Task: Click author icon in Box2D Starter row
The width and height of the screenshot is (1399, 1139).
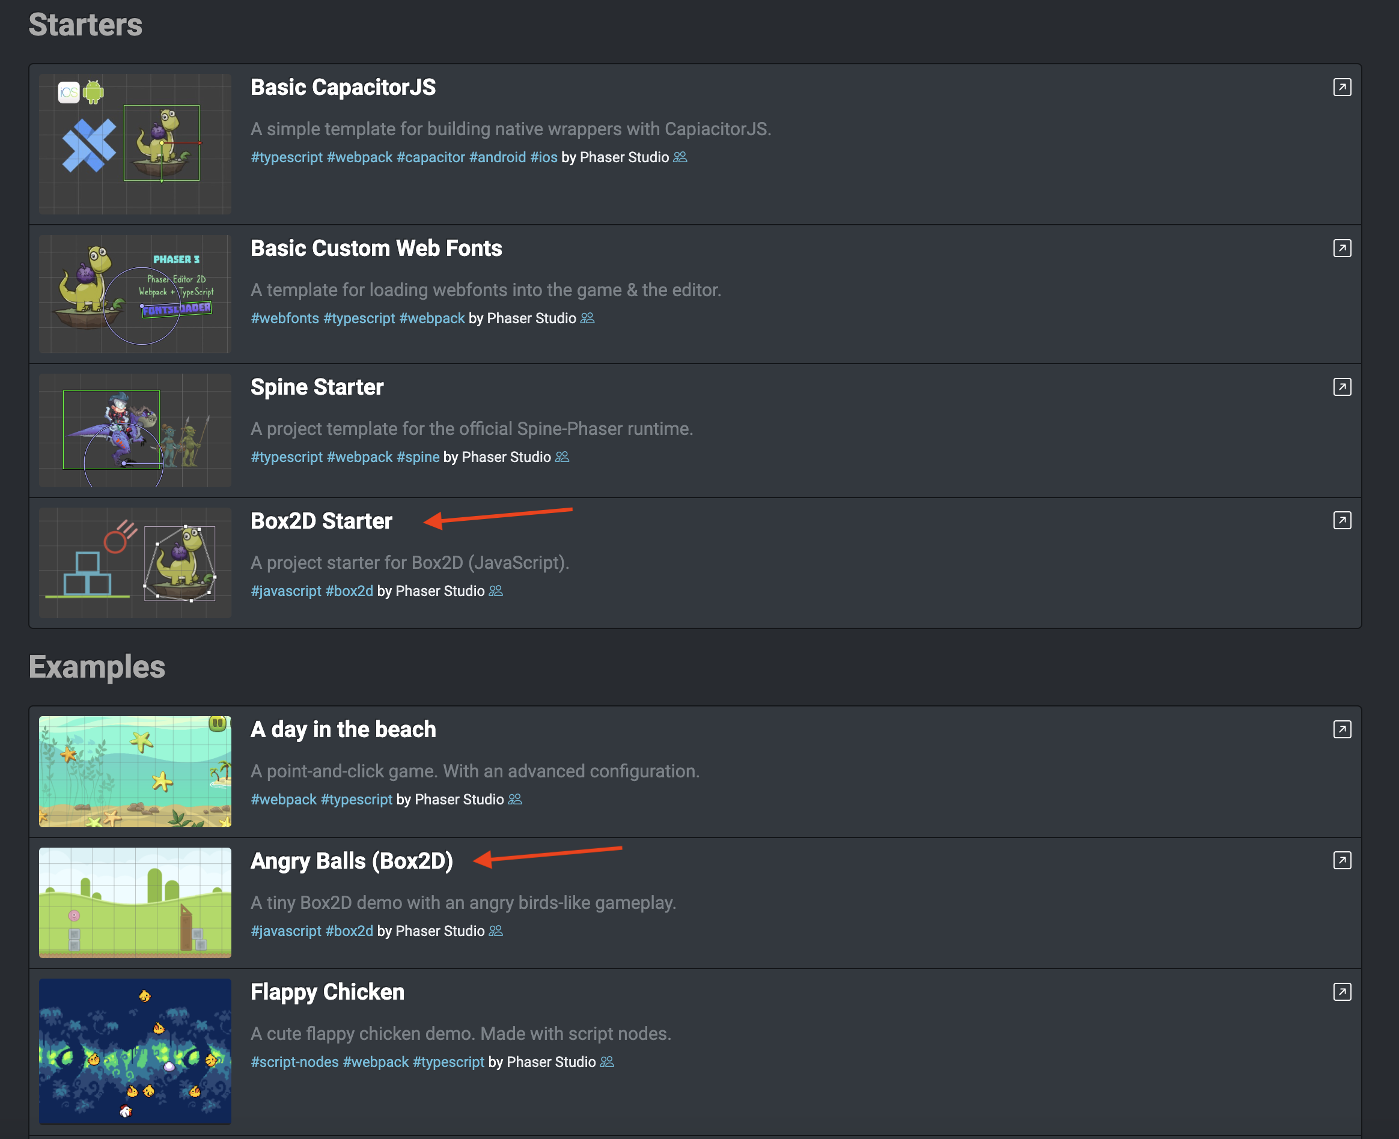Action: pos(495,591)
